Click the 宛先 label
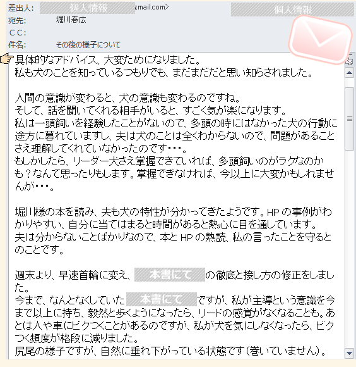Image resolution: width=356 pixels, height=367 pixels. tap(17, 21)
